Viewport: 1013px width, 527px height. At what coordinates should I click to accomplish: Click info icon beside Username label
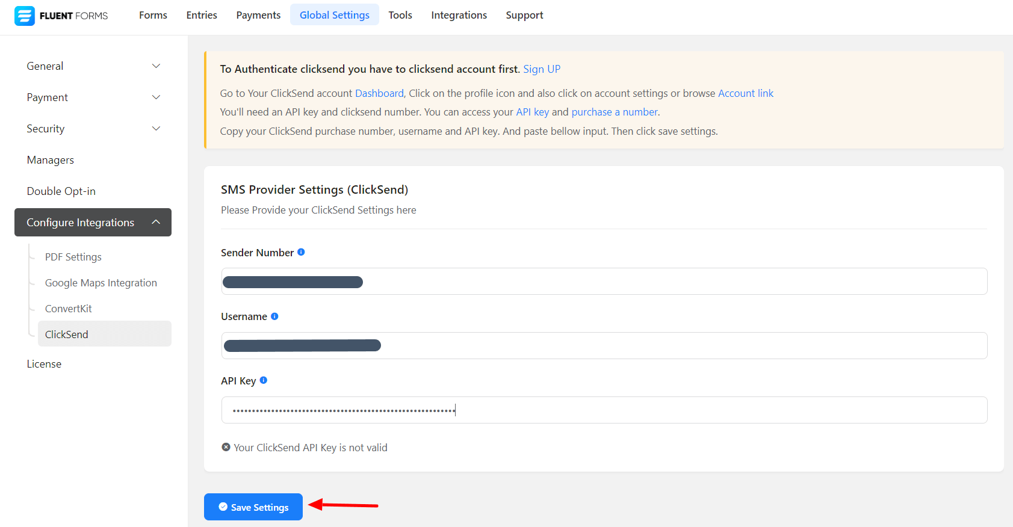tap(274, 316)
